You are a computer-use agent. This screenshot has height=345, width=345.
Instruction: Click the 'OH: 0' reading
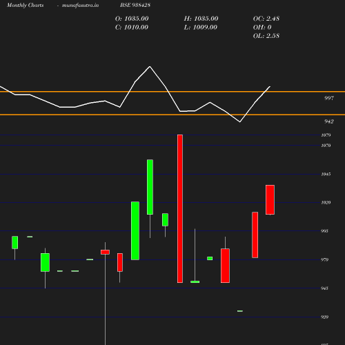tap(262, 28)
